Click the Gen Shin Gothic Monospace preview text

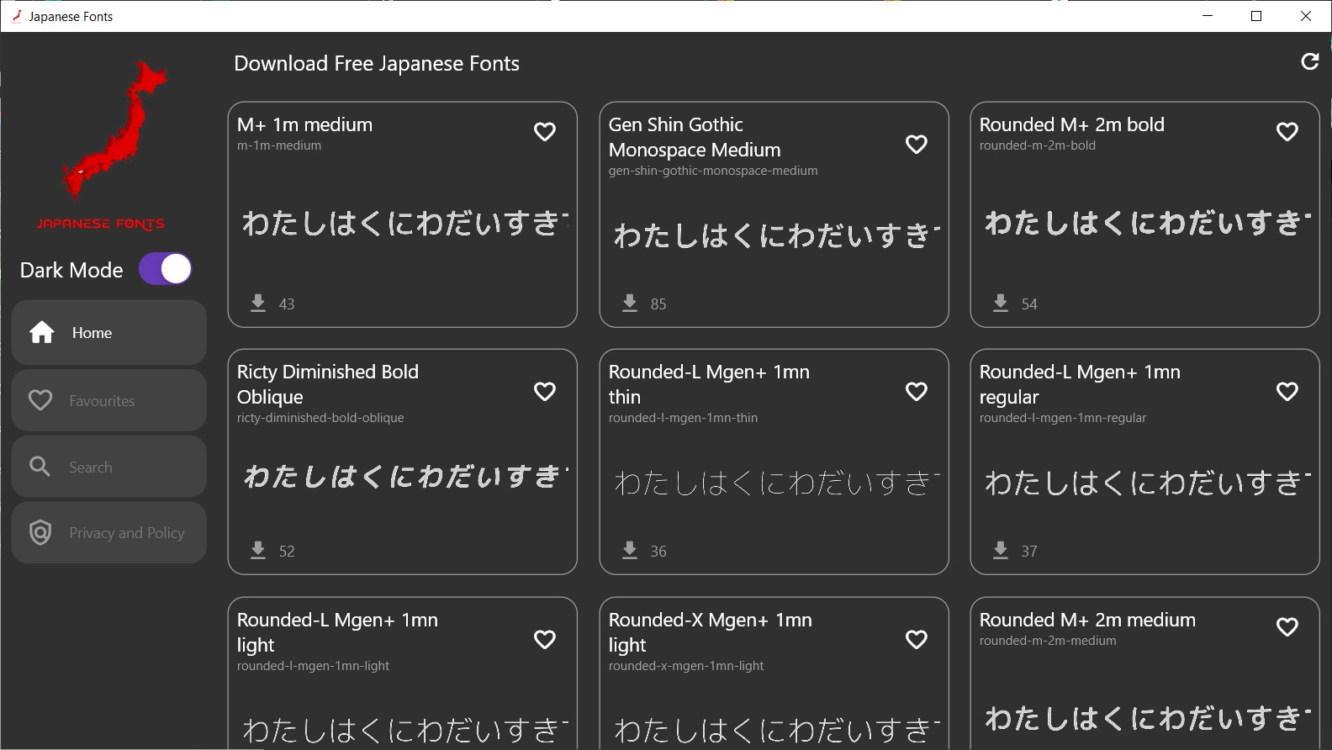[777, 235]
